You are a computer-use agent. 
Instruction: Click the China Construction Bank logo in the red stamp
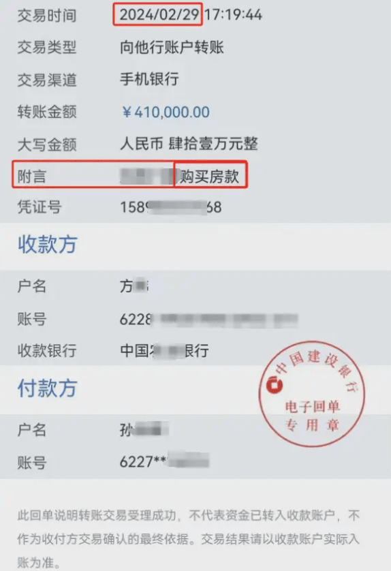pos(275,385)
